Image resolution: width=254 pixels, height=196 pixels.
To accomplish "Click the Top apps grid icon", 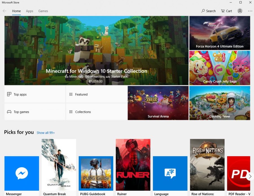I will pos(9,94).
